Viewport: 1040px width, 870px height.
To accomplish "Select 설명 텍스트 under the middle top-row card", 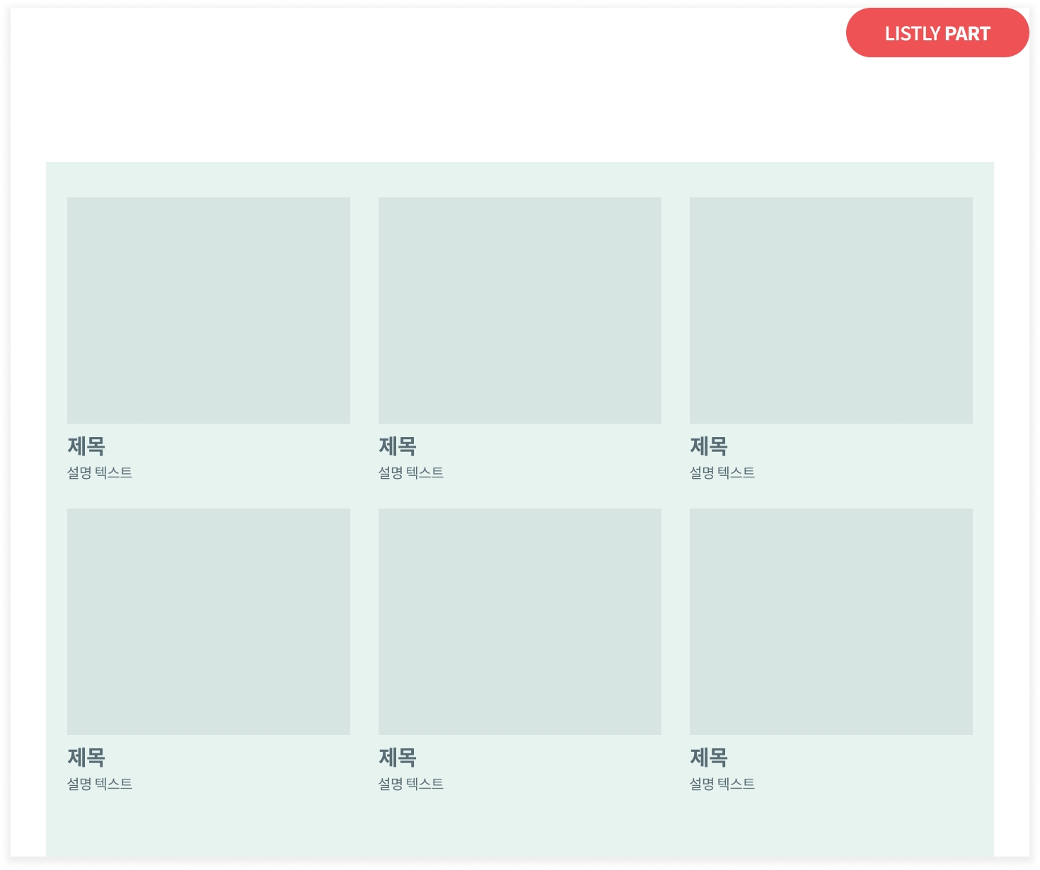I will (411, 472).
